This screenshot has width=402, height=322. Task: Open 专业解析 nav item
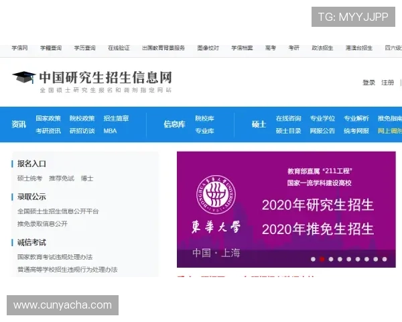tap(356, 118)
